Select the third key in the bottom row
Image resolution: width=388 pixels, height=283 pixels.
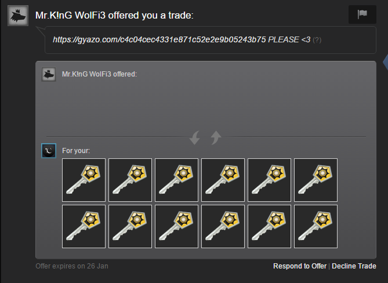176,226
